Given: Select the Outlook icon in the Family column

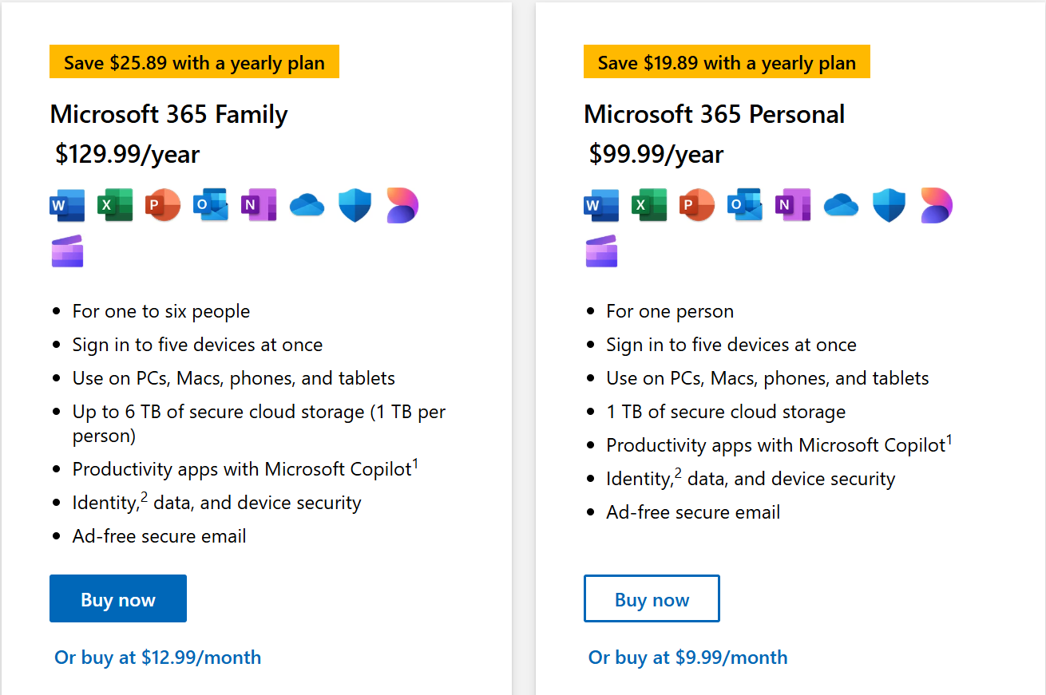Looking at the screenshot, I should (x=210, y=205).
